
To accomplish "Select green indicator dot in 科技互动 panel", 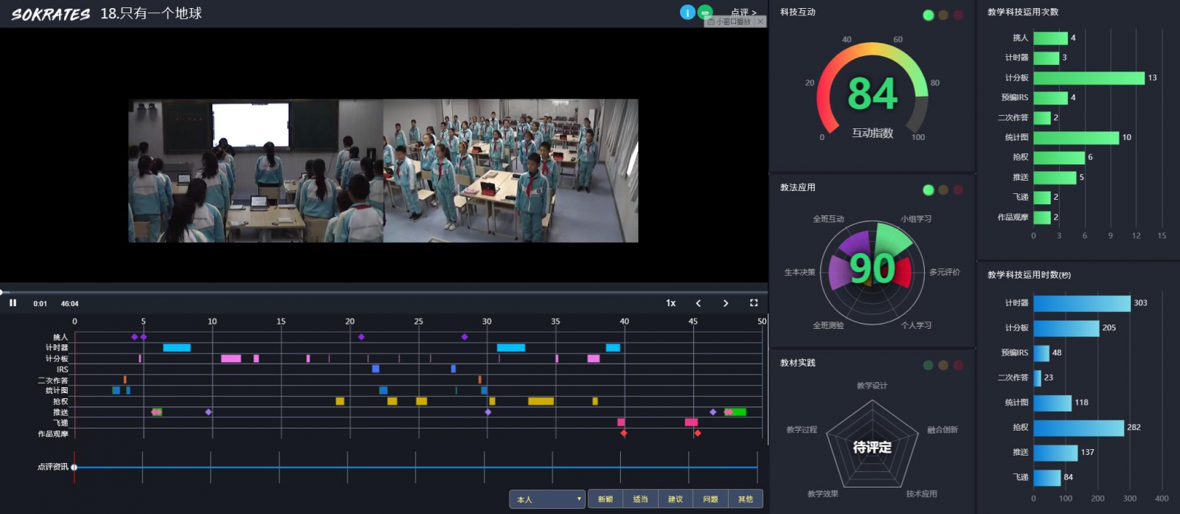I will tap(929, 15).
